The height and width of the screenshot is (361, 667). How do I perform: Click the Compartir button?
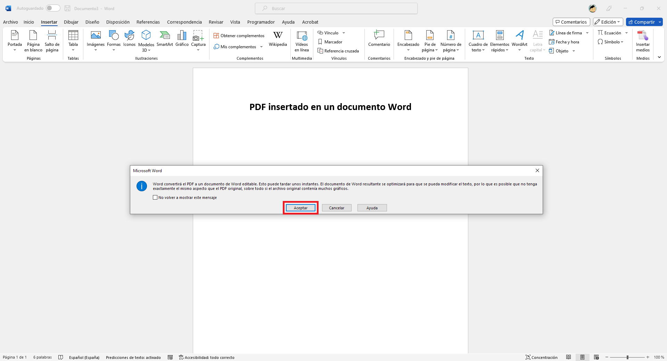tap(641, 22)
